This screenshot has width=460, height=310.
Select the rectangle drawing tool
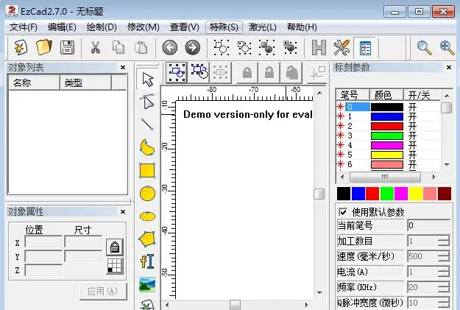click(147, 171)
